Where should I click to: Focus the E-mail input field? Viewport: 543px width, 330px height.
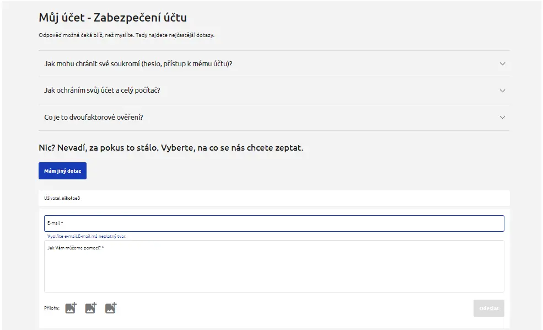point(275,223)
